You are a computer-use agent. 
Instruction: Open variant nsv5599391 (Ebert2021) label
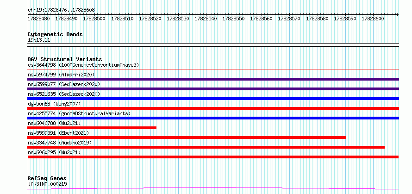[x=58, y=133]
